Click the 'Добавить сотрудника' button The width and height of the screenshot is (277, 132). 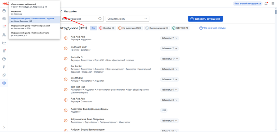pos(205,19)
